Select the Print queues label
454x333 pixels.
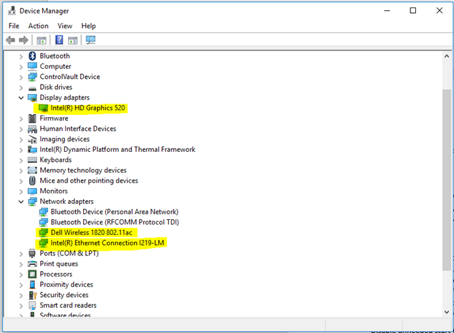(x=59, y=264)
